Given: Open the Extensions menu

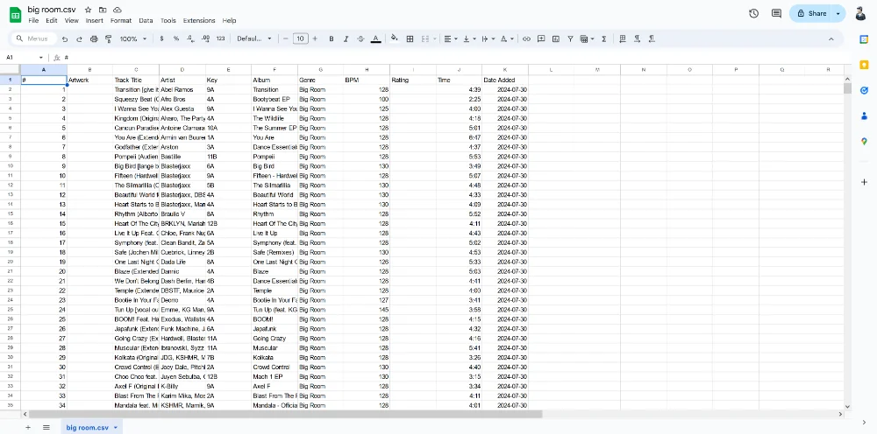Looking at the screenshot, I should pos(199,21).
